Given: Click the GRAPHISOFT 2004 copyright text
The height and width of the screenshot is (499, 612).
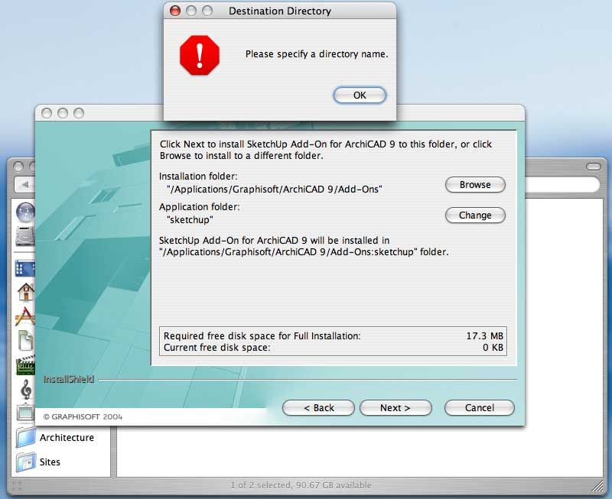Looking at the screenshot, I should point(83,416).
